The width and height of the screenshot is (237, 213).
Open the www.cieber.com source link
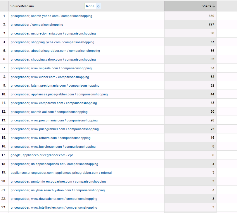pyautogui.click(x=50, y=77)
